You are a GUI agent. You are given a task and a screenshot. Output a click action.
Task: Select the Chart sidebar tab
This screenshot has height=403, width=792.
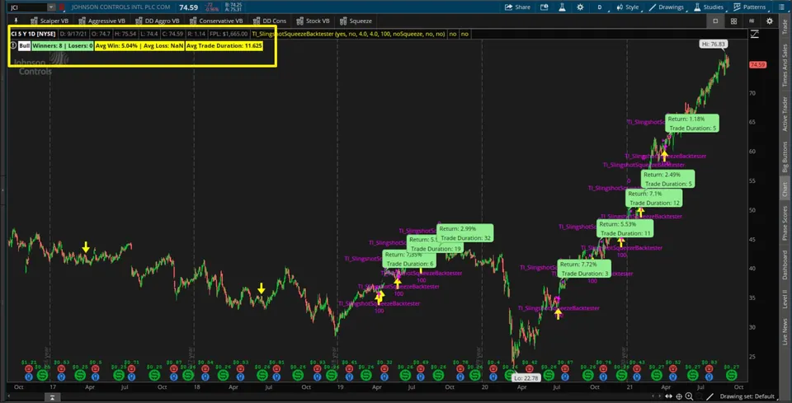point(785,190)
